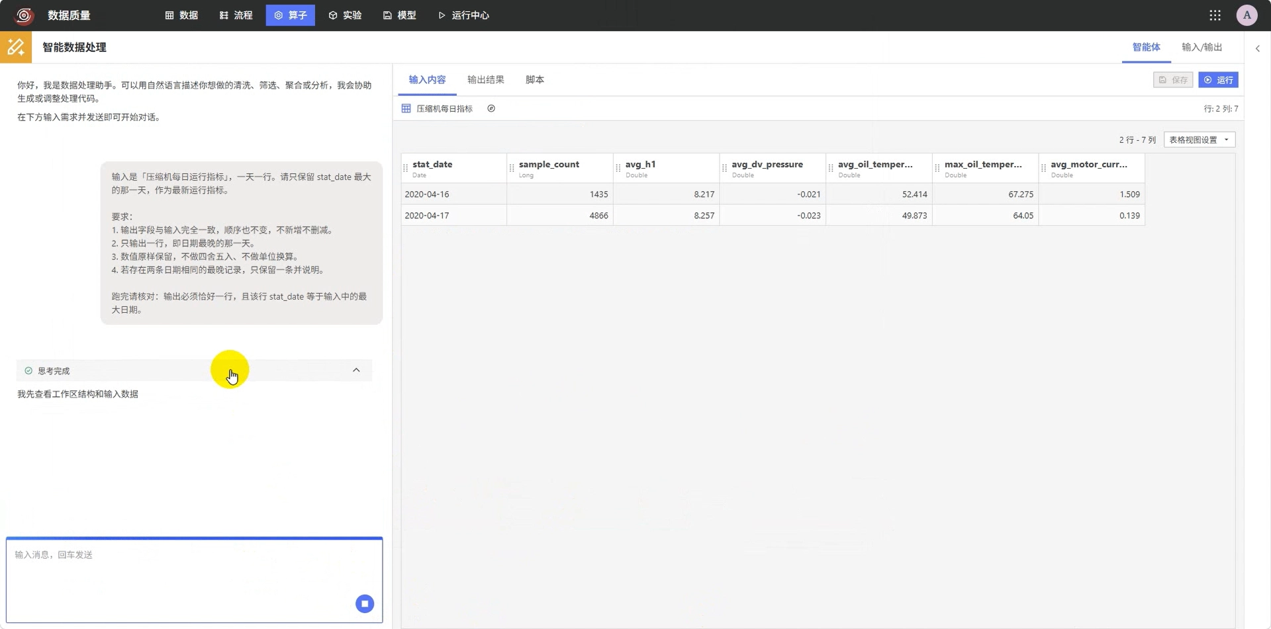Viewport: 1271px width, 629px height.
Task: Click the icon next to 压缩机每日指标
Action: 491,108
